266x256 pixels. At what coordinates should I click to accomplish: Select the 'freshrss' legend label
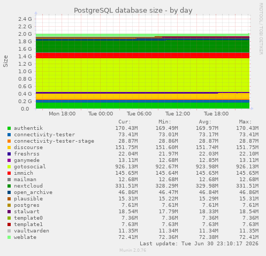coord(27,154)
